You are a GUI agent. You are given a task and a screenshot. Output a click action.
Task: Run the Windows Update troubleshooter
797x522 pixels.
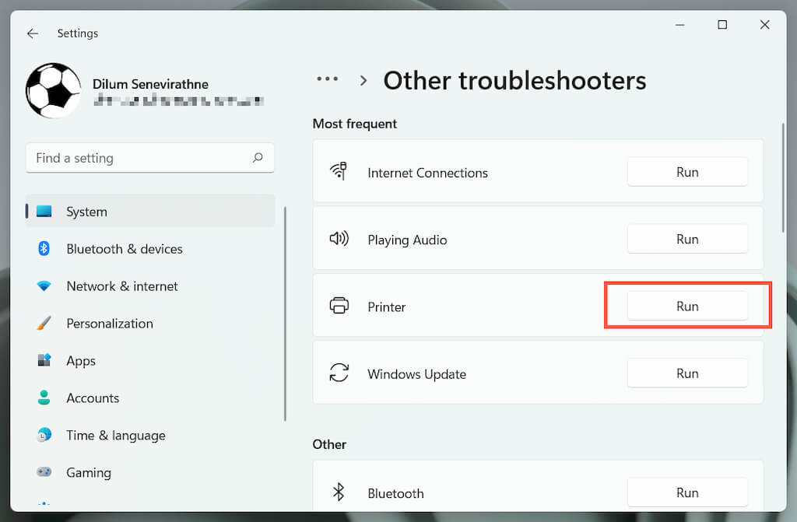[687, 373]
